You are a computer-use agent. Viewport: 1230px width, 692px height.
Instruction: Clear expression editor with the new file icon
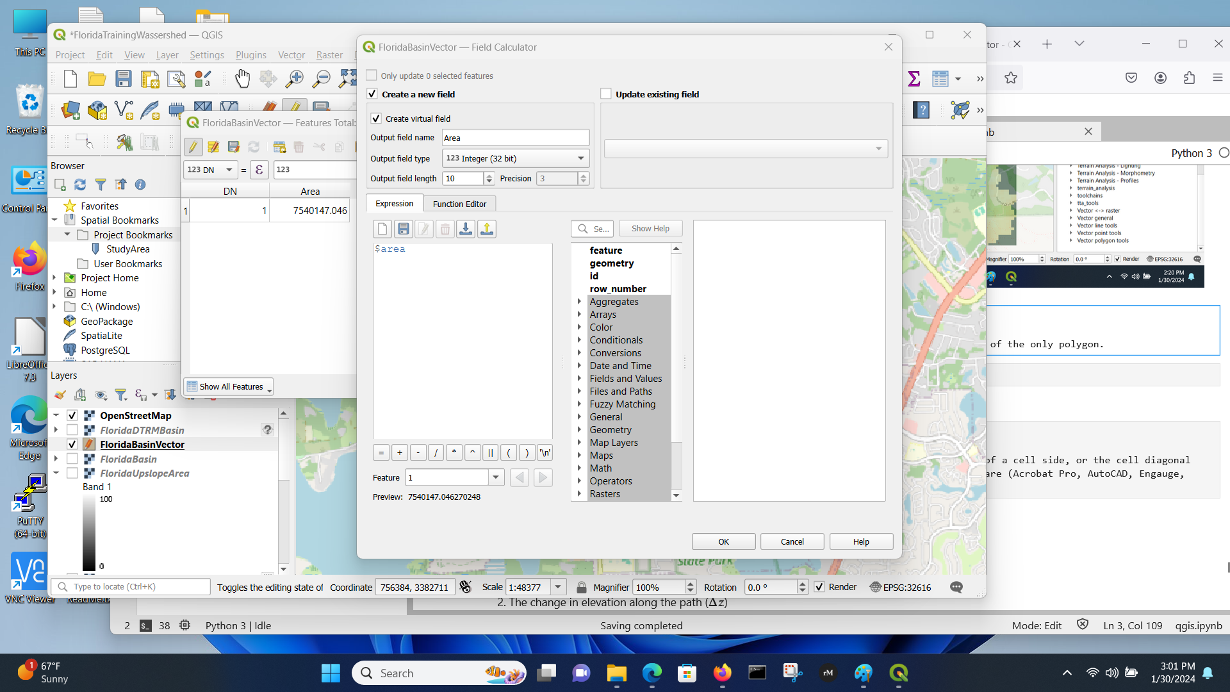(x=382, y=229)
